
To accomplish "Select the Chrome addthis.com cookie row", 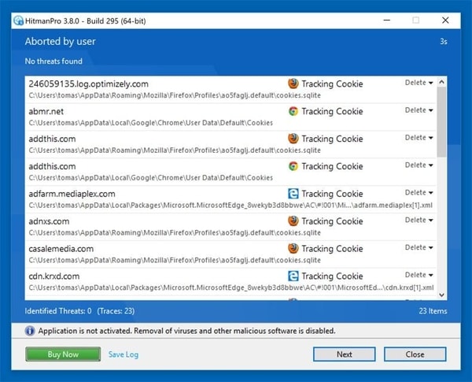I will 157,171.
